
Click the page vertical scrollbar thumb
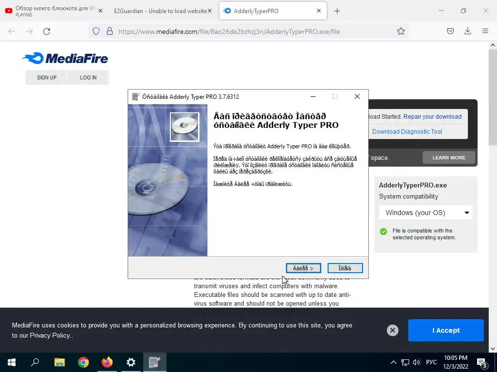click(493, 98)
